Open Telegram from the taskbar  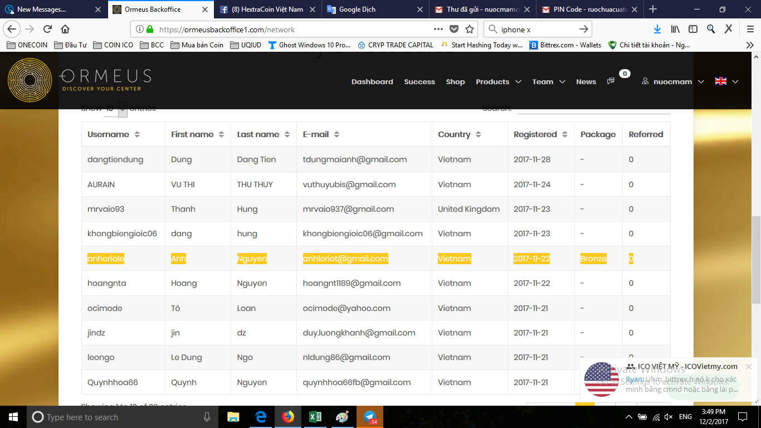[370, 417]
